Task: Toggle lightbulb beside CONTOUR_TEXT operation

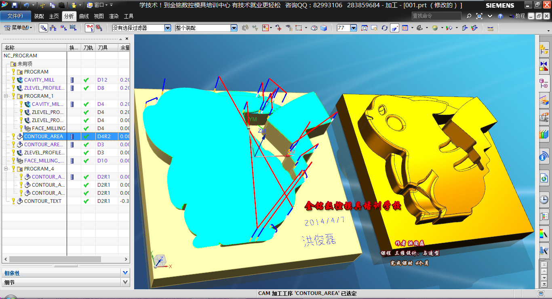Action: (13, 201)
